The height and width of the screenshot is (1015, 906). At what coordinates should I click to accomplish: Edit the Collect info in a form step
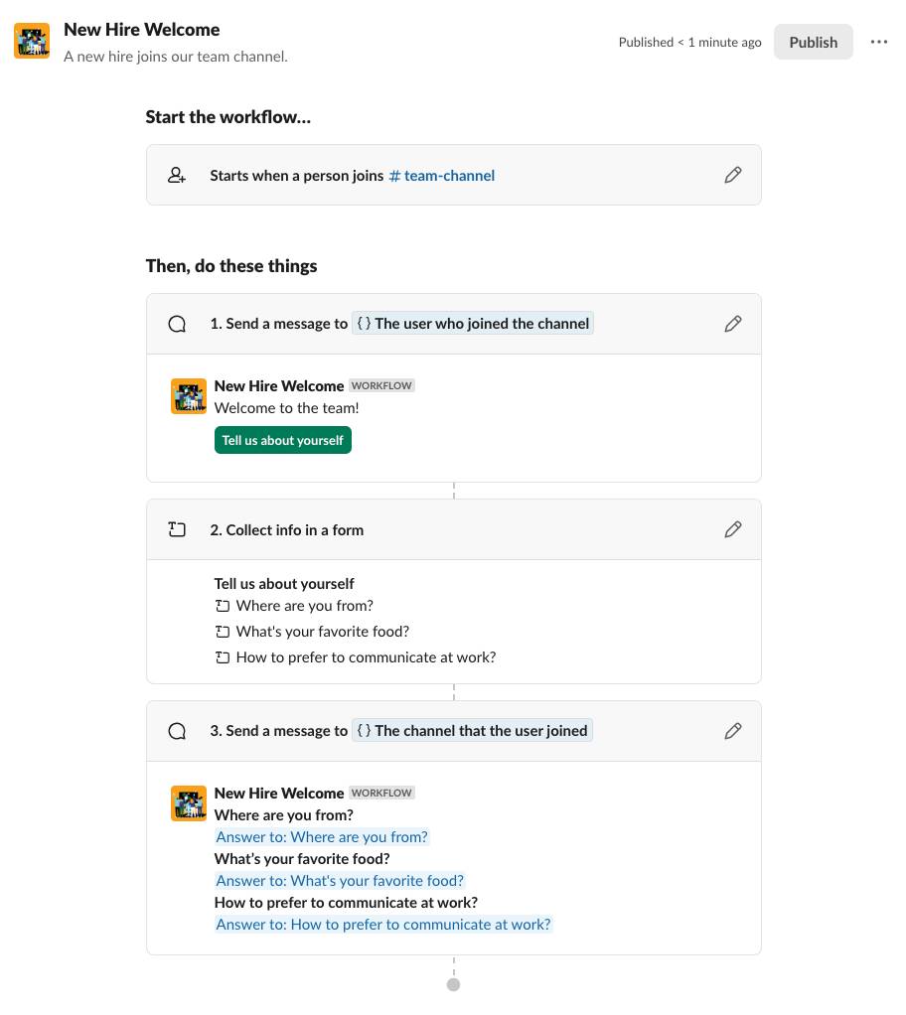(x=733, y=530)
